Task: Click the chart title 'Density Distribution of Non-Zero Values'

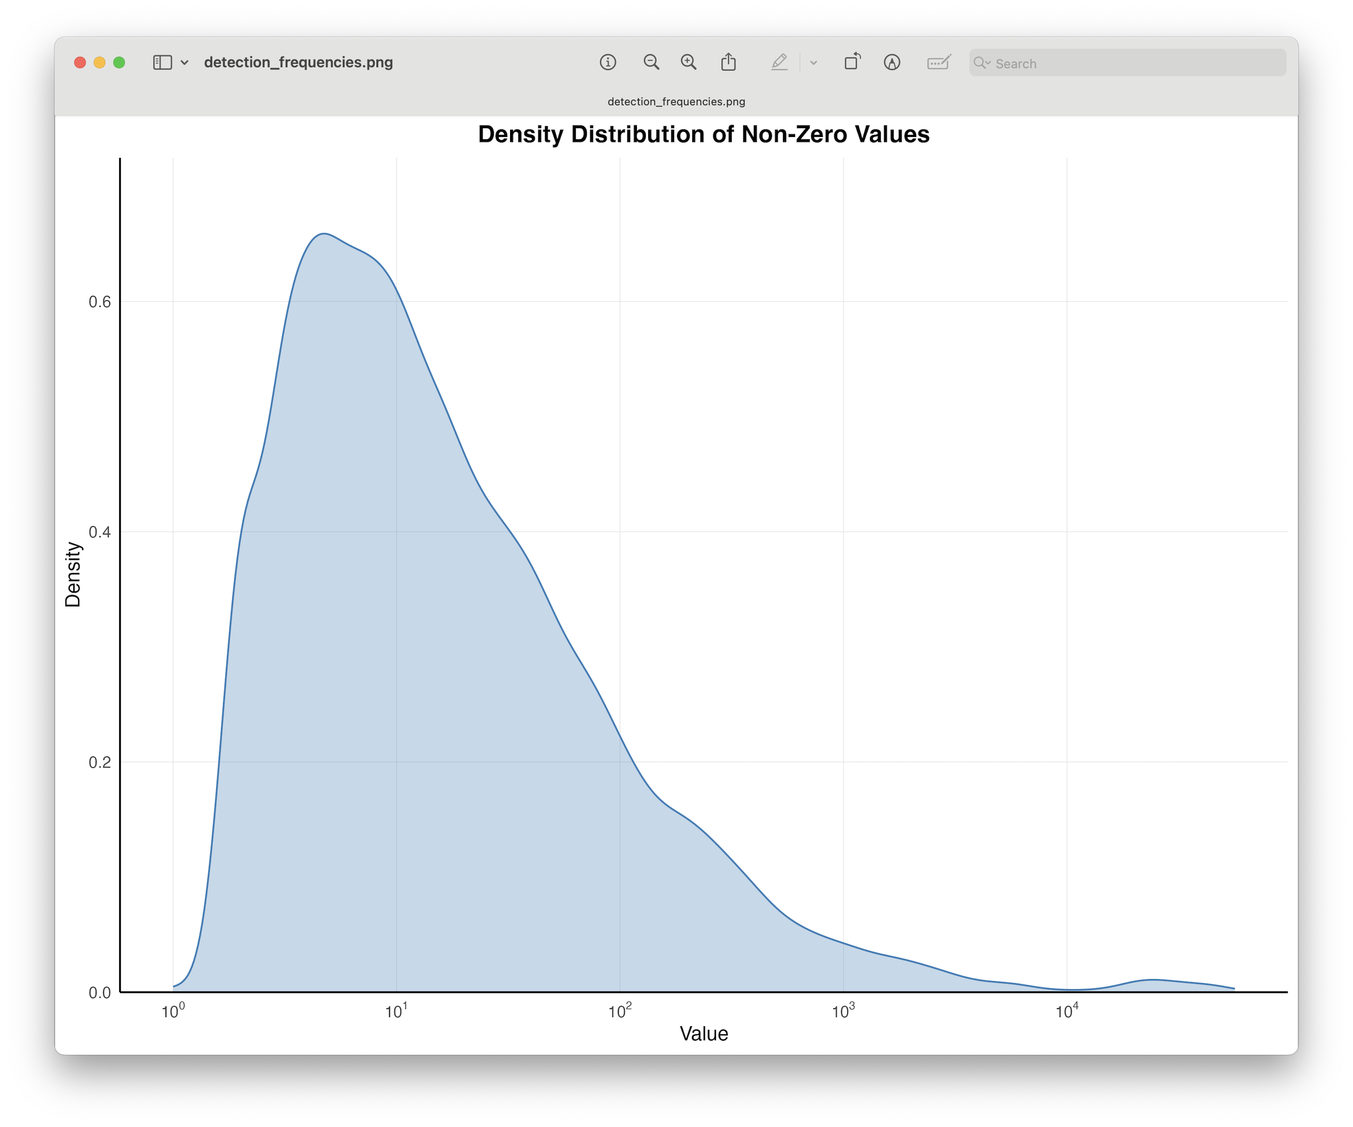Action: (x=703, y=134)
